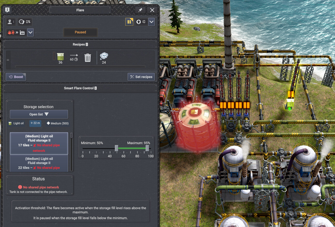
Task: Click the 'Minimum: 50%' label
Action: click(92, 143)
